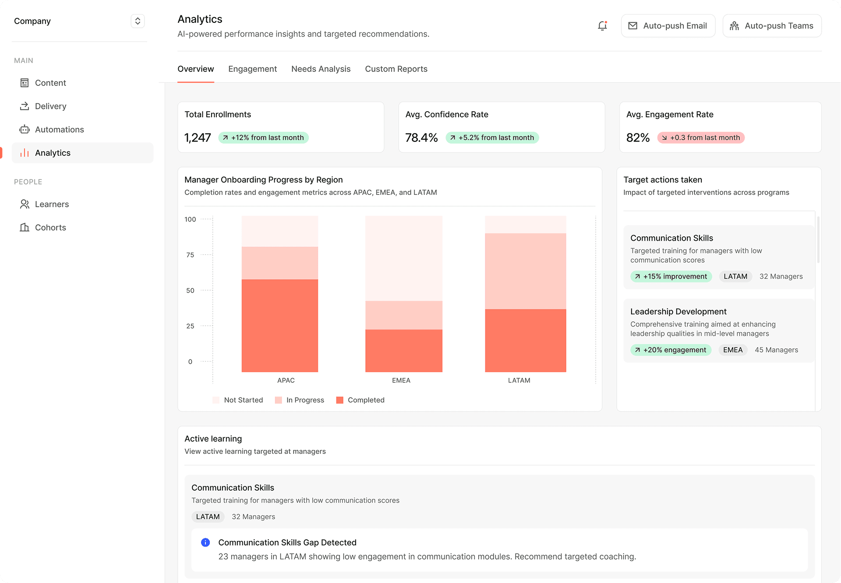The width and height of the screenshot is (841, 583).
Task: Toggle the In Progress legend swatch
Action: (x=278, y=400)
